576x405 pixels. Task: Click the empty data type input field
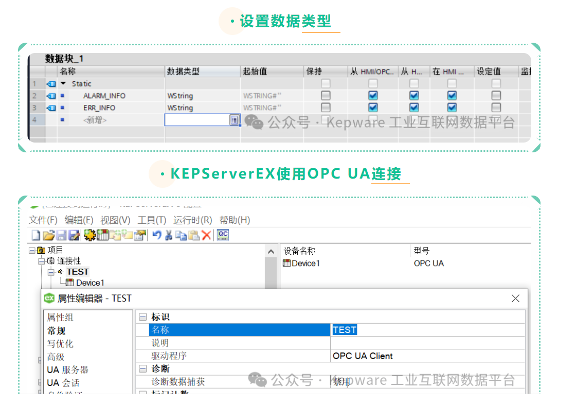[197, 120]
